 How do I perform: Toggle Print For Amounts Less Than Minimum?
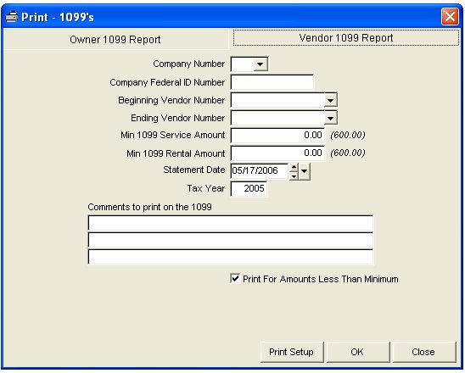coord(235,279)
